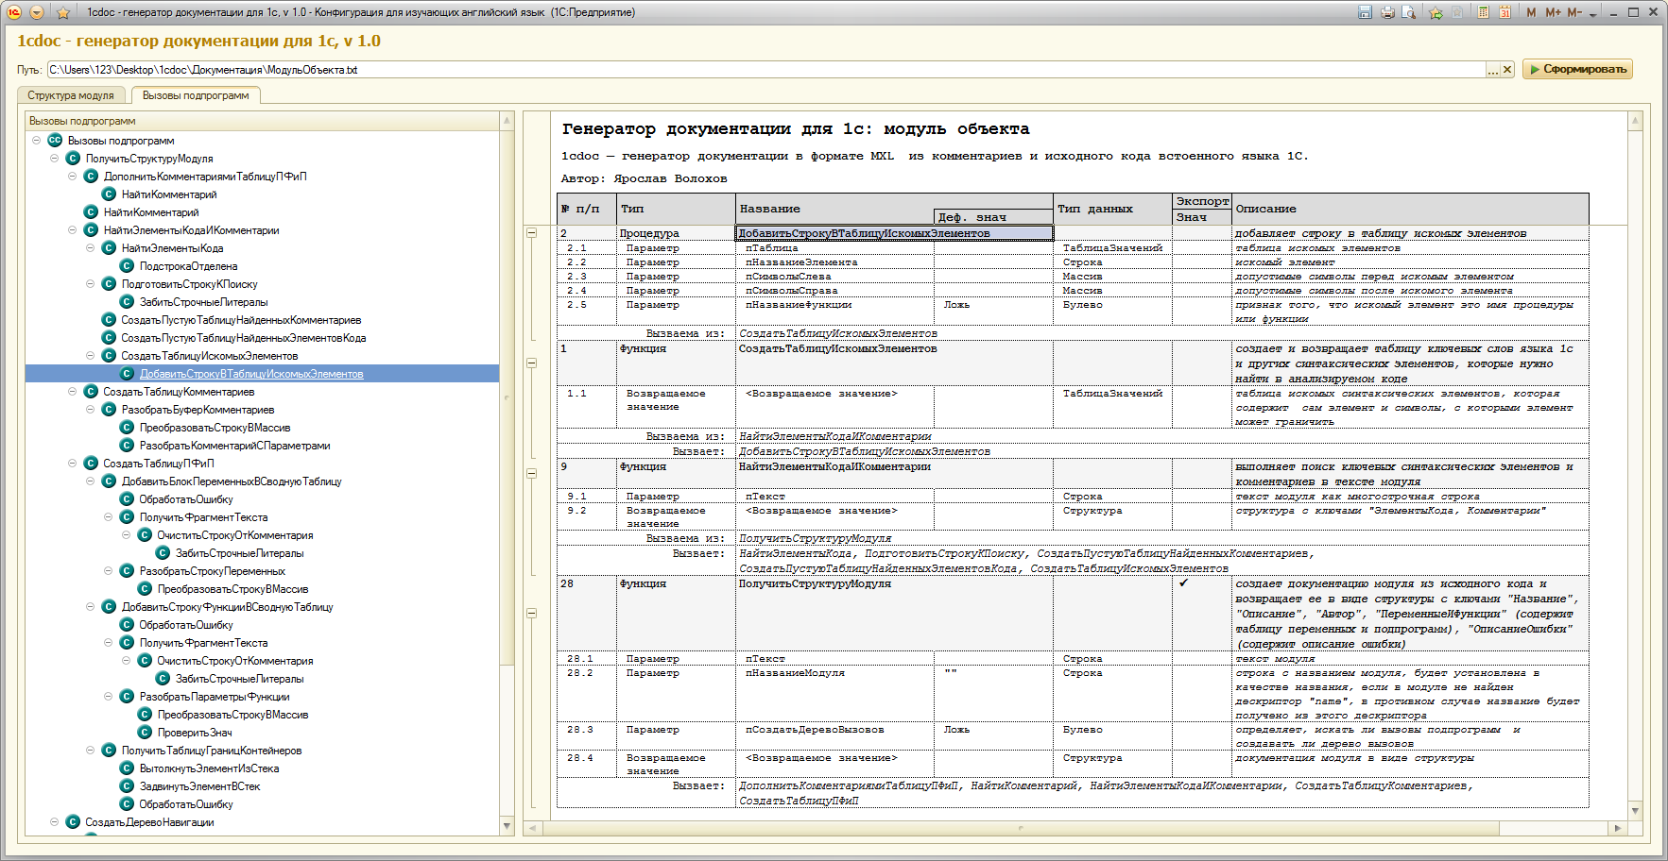Open the Calculator icon in title bar

[1484, 12]
